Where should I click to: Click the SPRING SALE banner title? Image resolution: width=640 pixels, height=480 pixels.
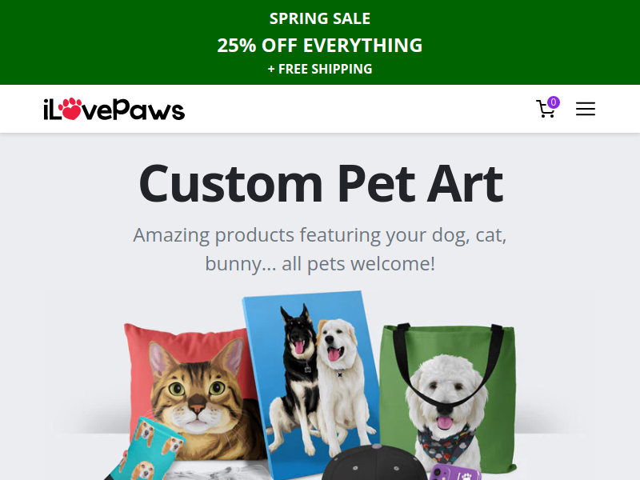pyautogui.click(x=320, y=18)
